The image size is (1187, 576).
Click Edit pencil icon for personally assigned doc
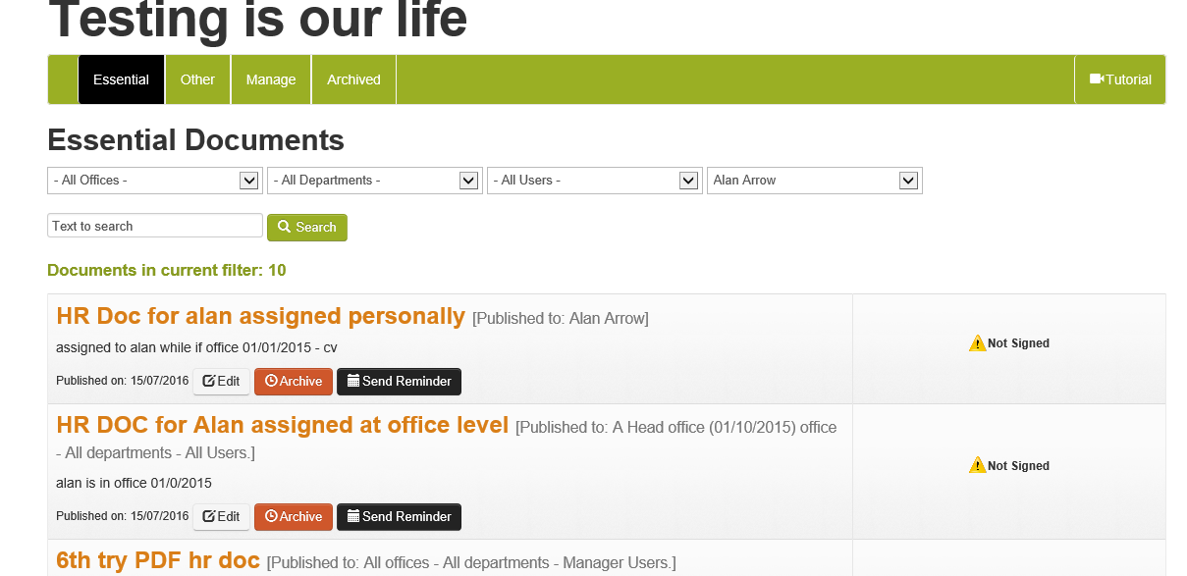tap(209, 381)
